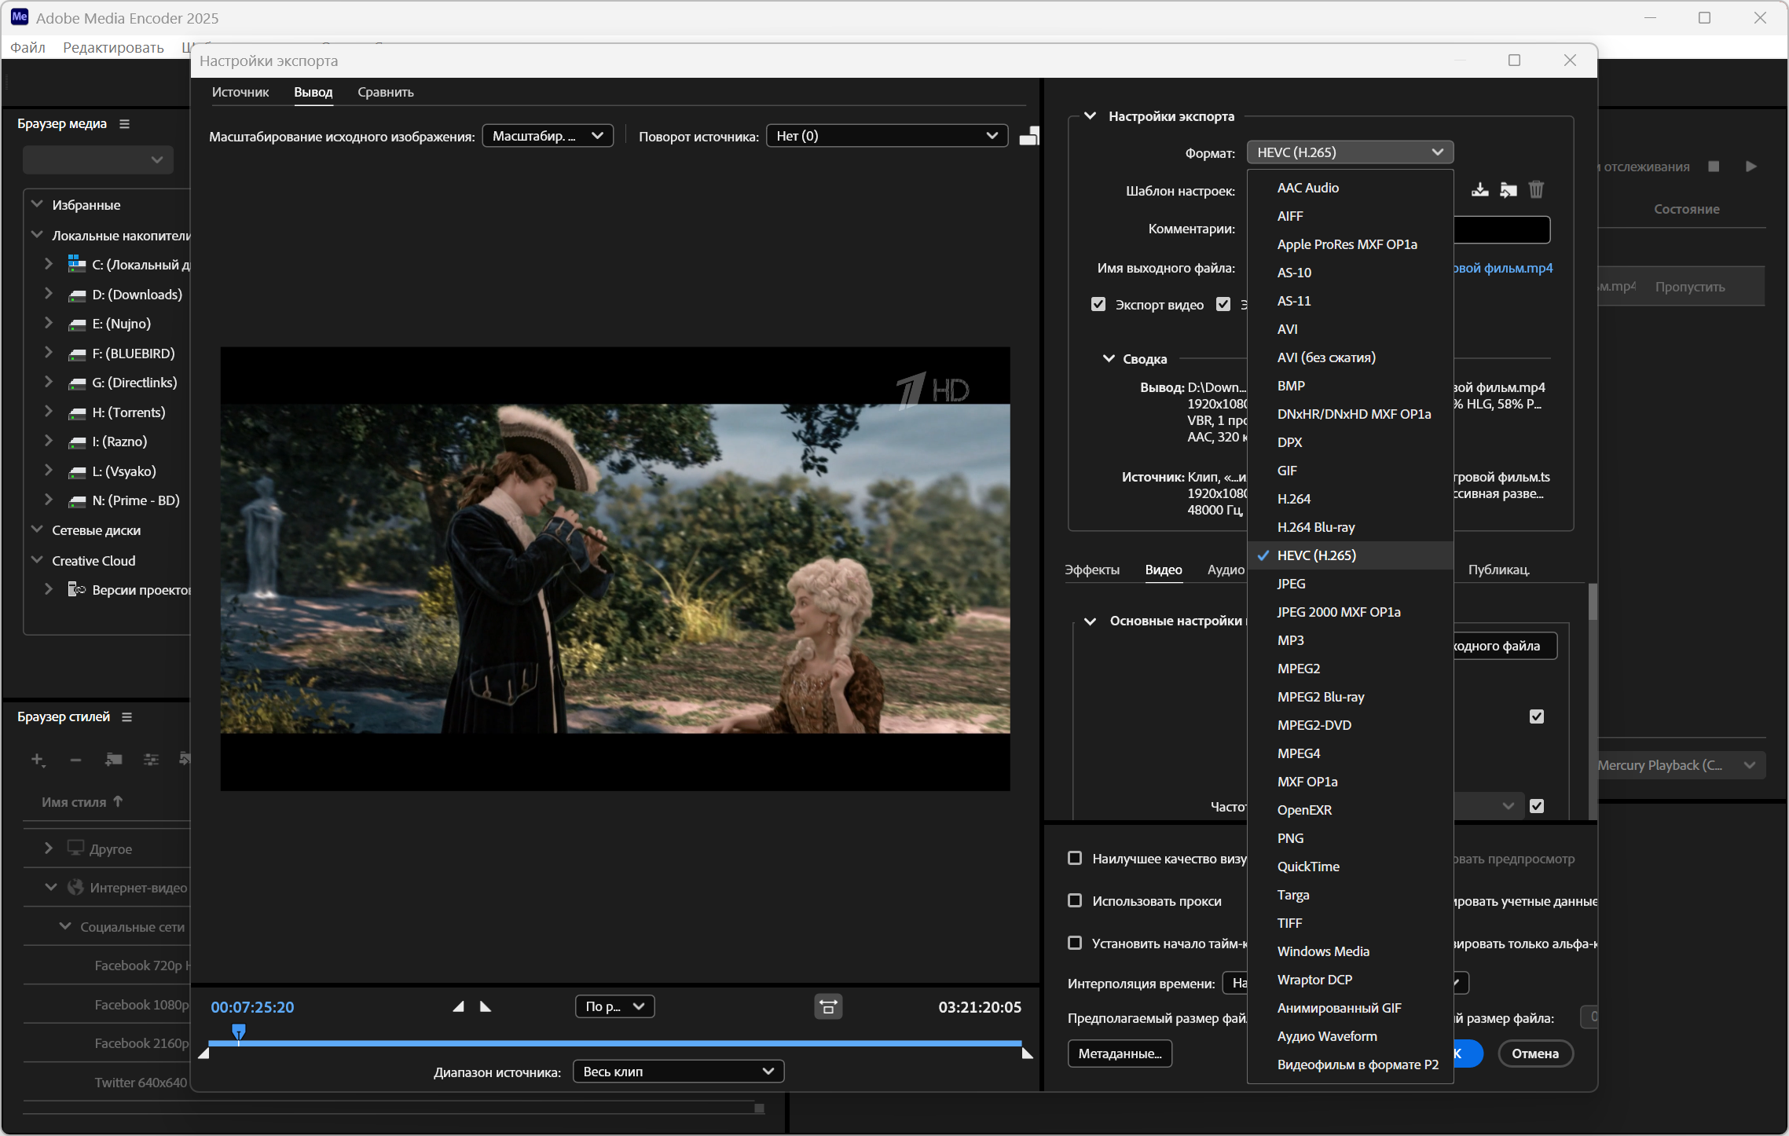Click the crop output icon near rotation

coord(1028,137)
